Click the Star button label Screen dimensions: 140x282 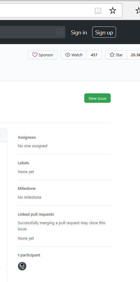pos(119,55)
